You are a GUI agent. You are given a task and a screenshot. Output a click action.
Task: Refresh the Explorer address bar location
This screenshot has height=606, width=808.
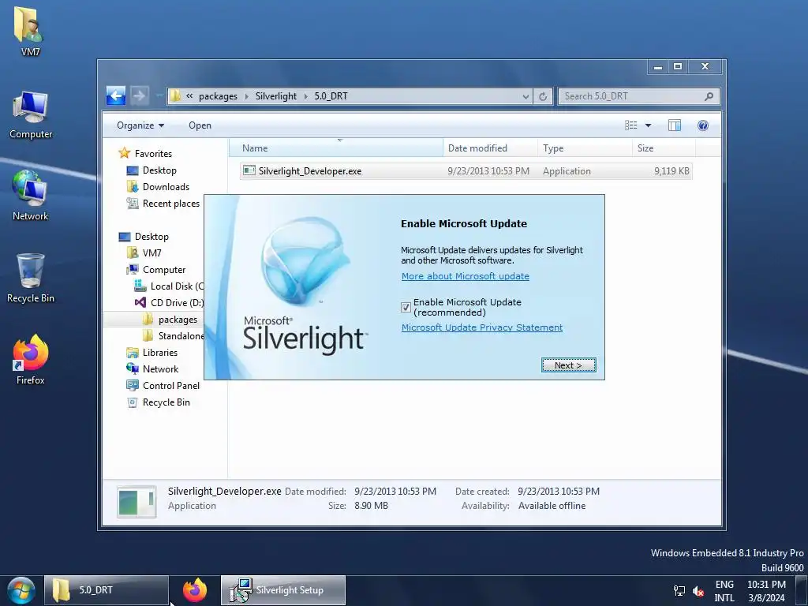(x=543, y=96)
